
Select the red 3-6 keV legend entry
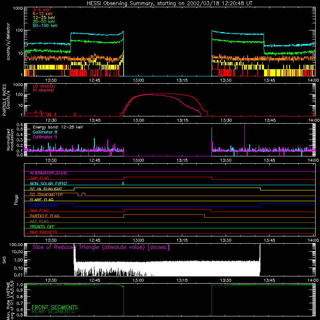coord(42,10)
